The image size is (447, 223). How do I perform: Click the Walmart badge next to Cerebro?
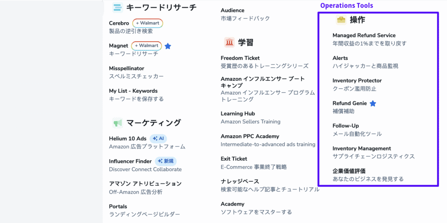(148, 23)
